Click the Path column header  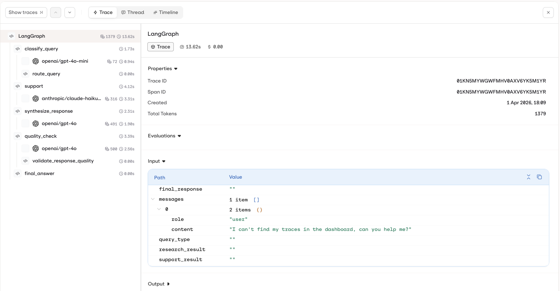tap(159, 177)
